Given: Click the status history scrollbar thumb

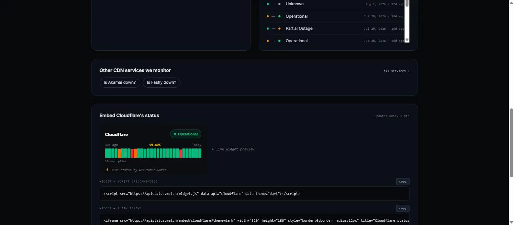Looking at the screenshot, I should [407, 3].
